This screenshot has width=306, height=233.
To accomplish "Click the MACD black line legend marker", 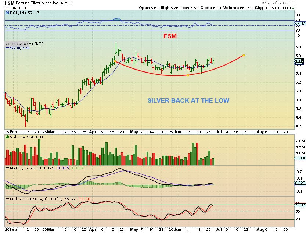I will coord(7,168).
